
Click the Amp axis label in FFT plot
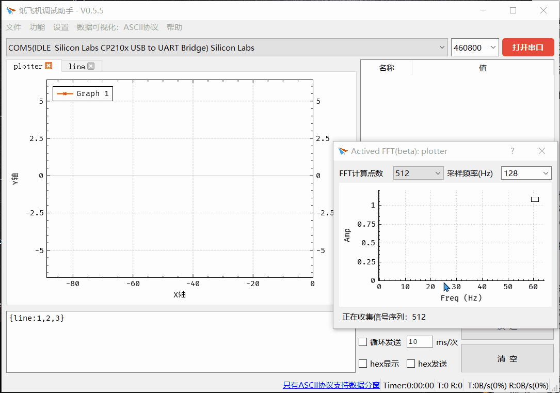tap(347, 235)
